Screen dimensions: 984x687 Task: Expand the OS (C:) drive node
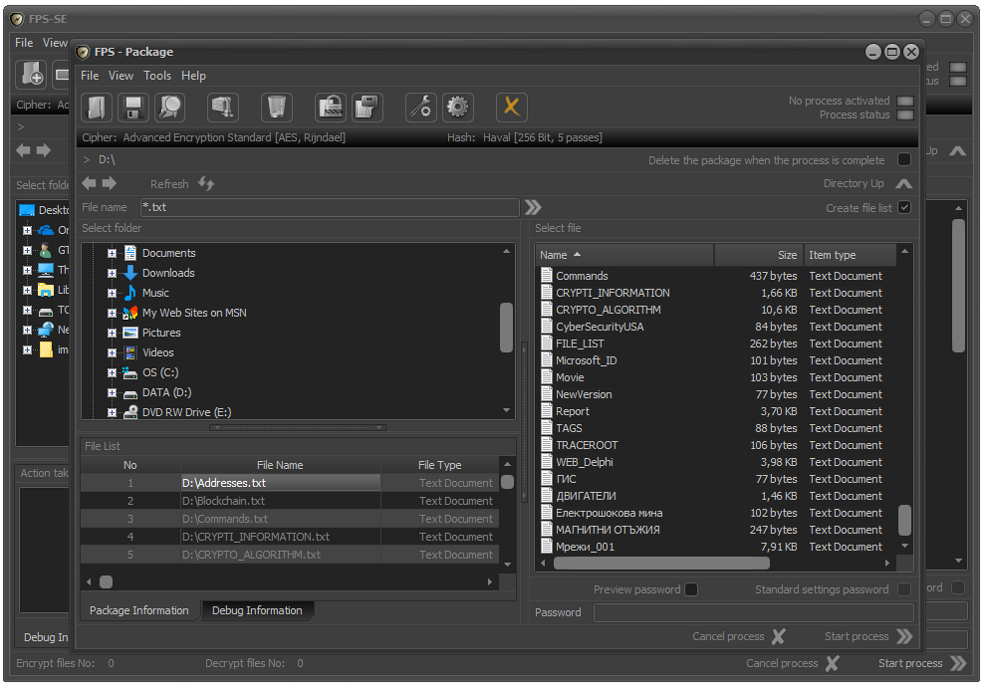[x=113, y=372]
